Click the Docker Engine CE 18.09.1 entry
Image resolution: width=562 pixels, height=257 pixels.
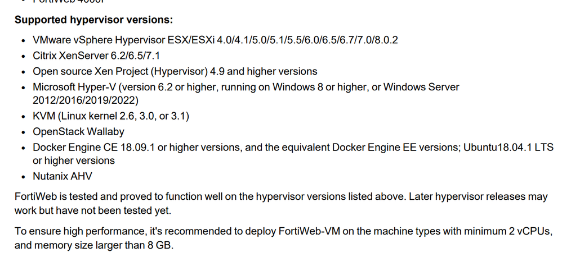coord(169,148)
